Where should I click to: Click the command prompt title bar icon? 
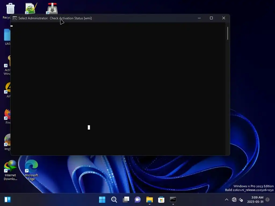tap(15, 18)
